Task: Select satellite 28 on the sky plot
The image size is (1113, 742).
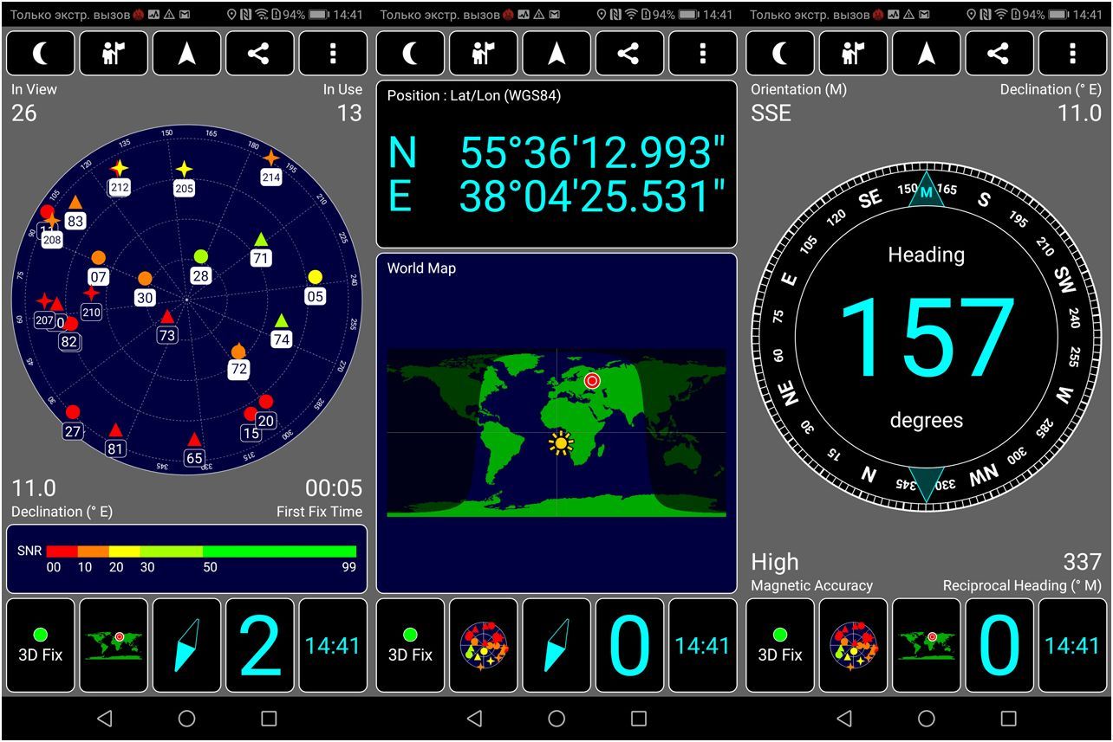Action: click(201, 256)
